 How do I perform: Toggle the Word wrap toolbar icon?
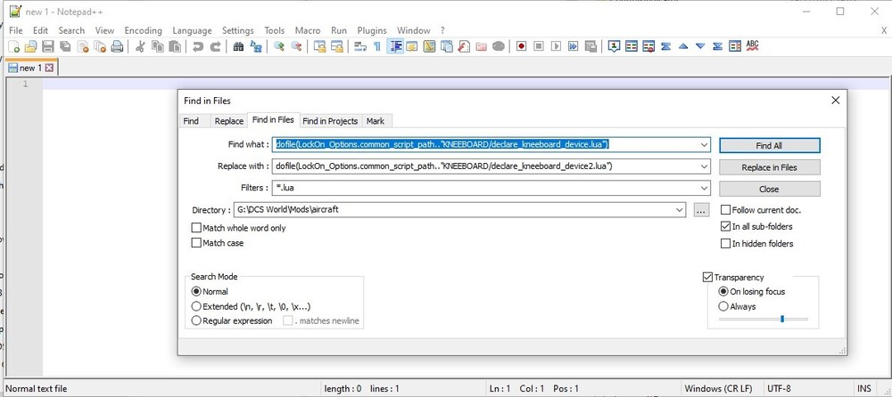(x=359, y=46)
